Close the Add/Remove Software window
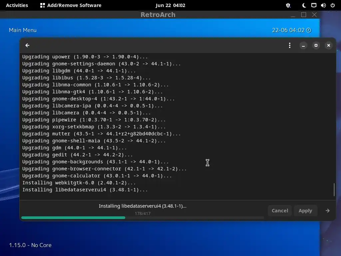341x256 pixels. [x=328, y=45]
